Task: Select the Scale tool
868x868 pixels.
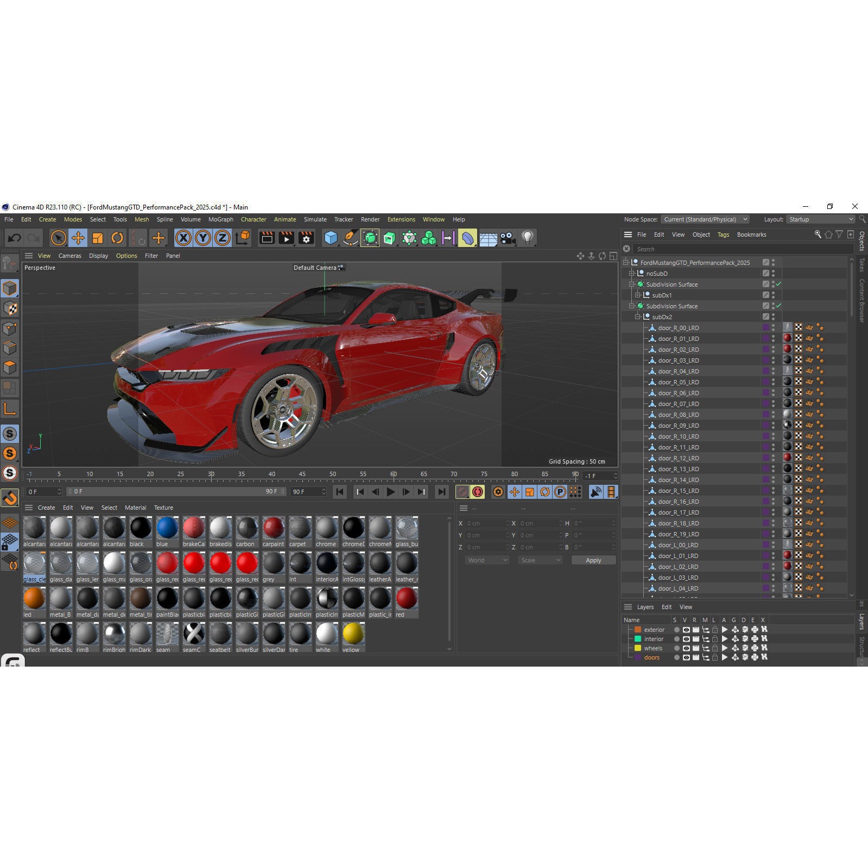Action: tap(98, 238)
